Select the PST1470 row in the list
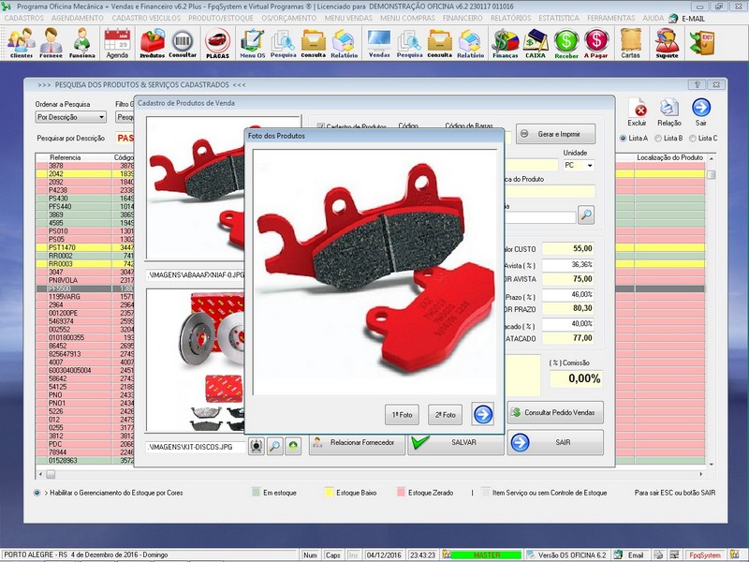749x562 pixels. tap(85, 247)
